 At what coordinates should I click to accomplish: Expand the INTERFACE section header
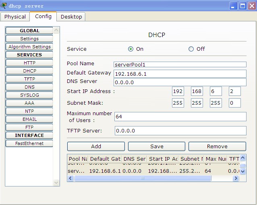click(29, 135)
